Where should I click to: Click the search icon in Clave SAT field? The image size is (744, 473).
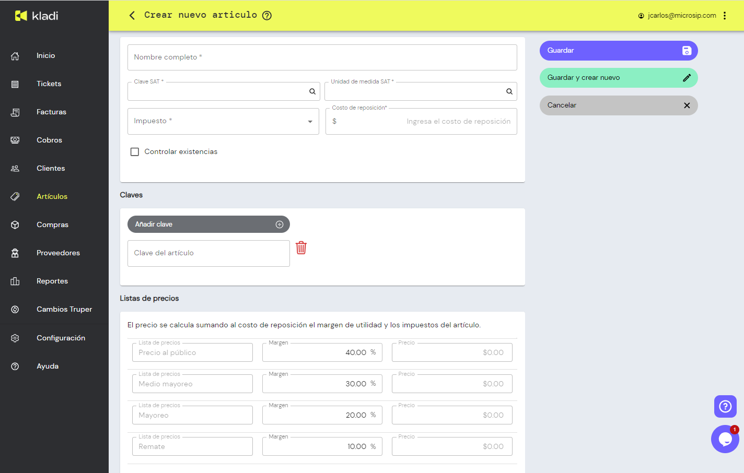coord(312,91)
